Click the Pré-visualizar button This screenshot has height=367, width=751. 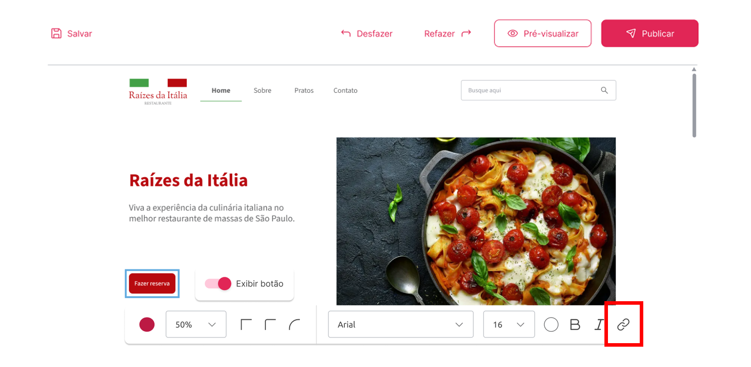point(543,33)
